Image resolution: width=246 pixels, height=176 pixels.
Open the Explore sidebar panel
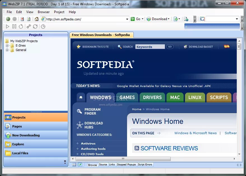36,144
